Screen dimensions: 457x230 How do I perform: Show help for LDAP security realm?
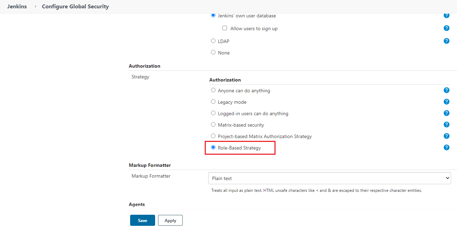point(447,41)
